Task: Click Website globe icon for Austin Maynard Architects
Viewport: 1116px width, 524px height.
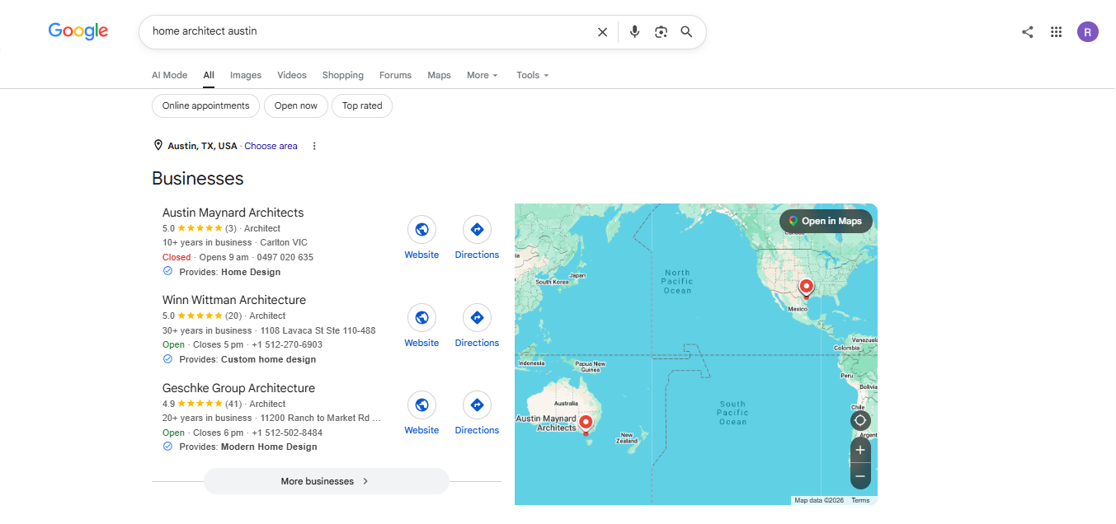Action: click(421, 230)
